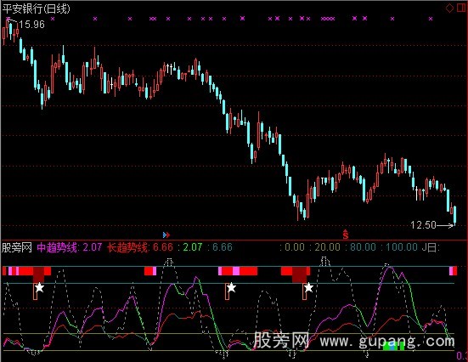468x362 pixels.
Task: Click the 100.00 reference level value
Action: click(x=402, y=247)
